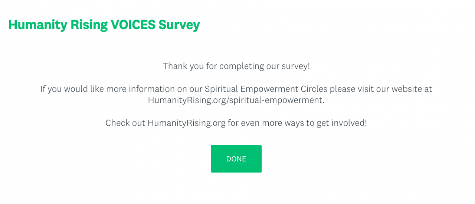Click the word VOICES in the heading
475x204 pixels.
[x=133, y=25]
